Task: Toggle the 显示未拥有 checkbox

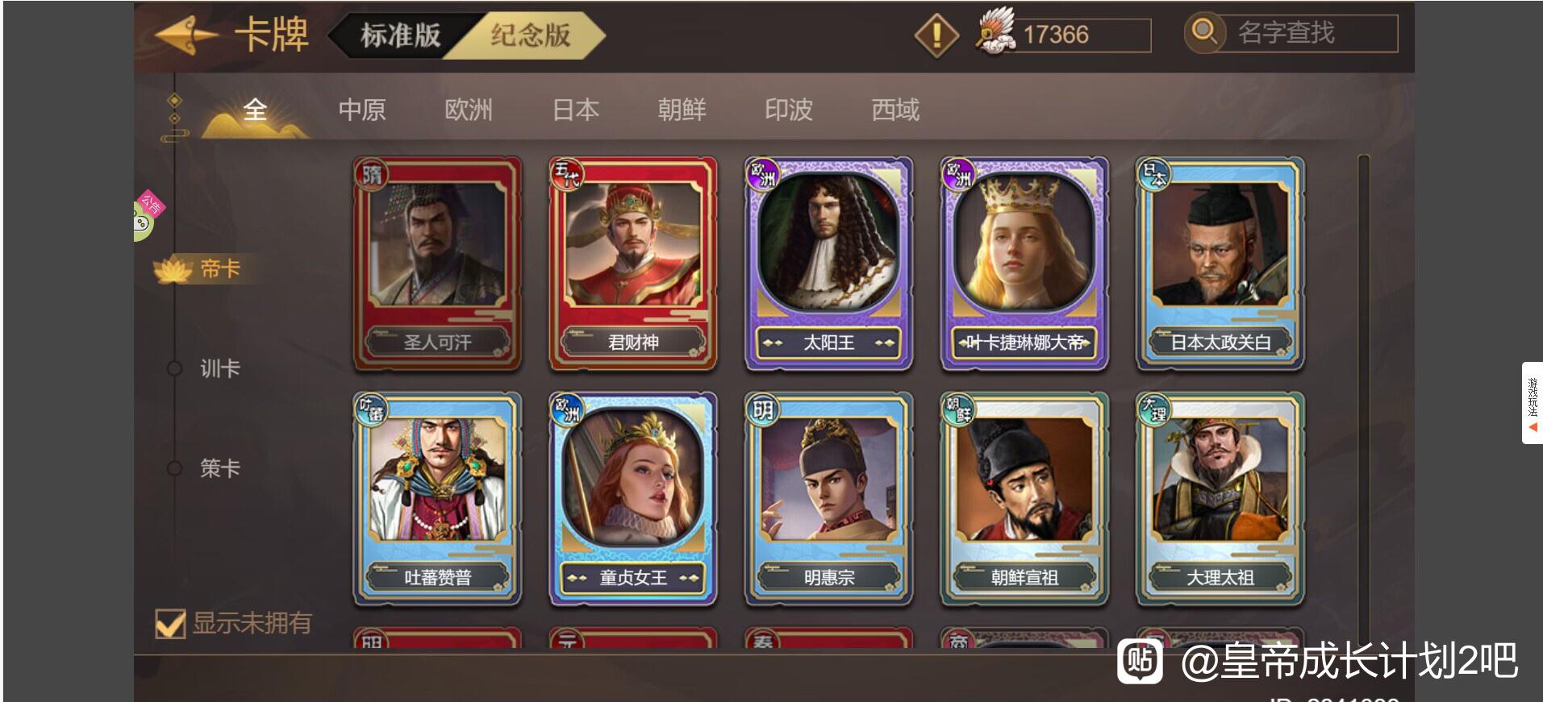Action: pyautogui.click(x=170, y=623)
